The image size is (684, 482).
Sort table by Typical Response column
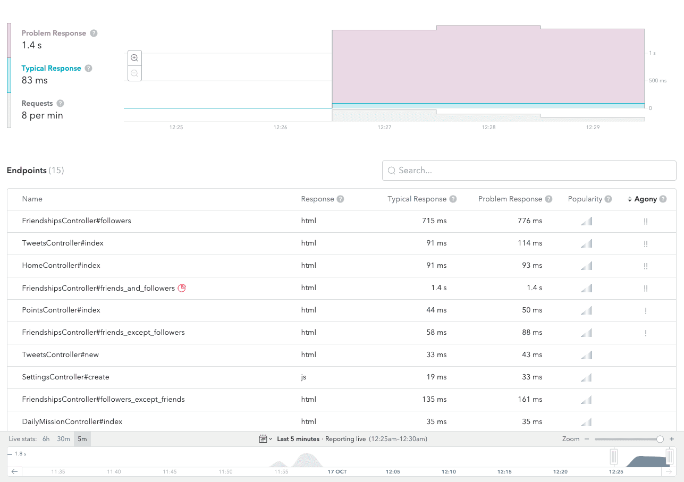pos(417,199)
